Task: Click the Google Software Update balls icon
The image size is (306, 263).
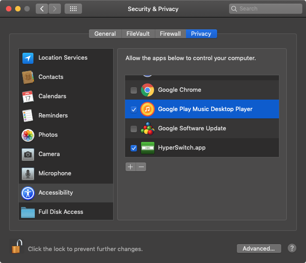Action: 148,129
